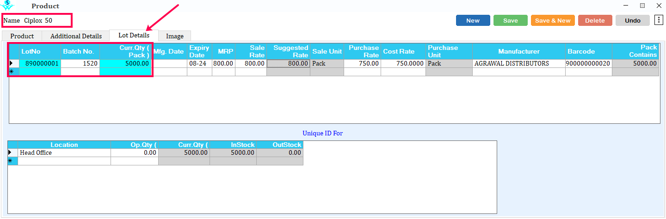Click the green Save button
The width and height of the screenshot is (666, 219).
click(511, 20)
